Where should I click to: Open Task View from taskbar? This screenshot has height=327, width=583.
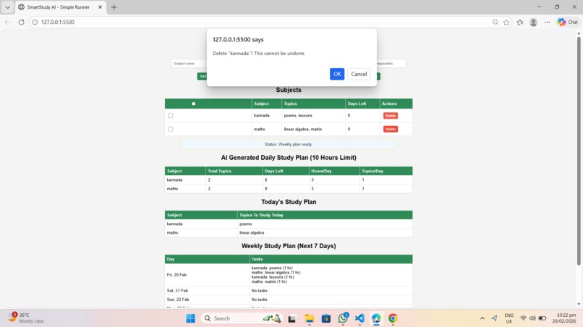(292, 318)
